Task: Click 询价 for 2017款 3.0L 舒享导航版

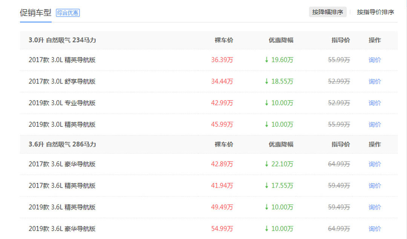Action: 375,82
